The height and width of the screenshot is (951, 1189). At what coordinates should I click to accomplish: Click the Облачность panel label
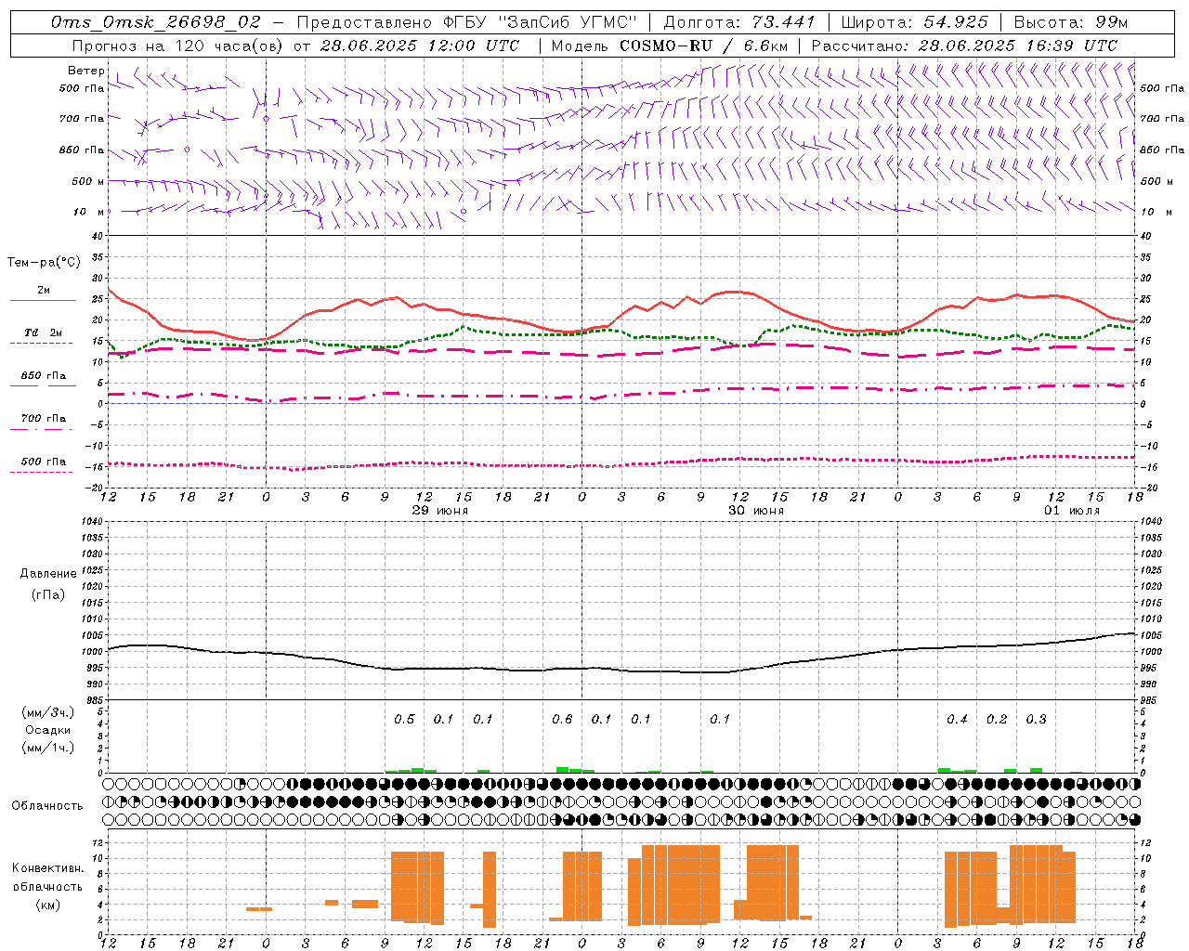pyautogui.click(x=47, y=806)
